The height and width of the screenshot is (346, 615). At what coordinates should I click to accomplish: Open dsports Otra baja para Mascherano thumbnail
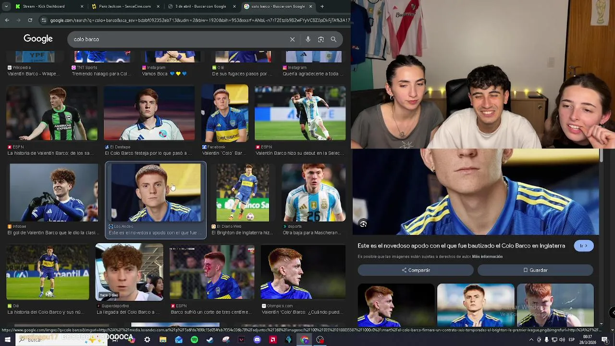[313, 193]
